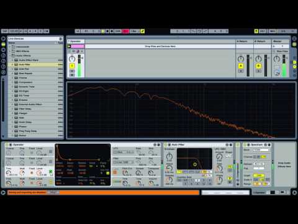Select the B Return track header
298x224 pixels.
263,41
